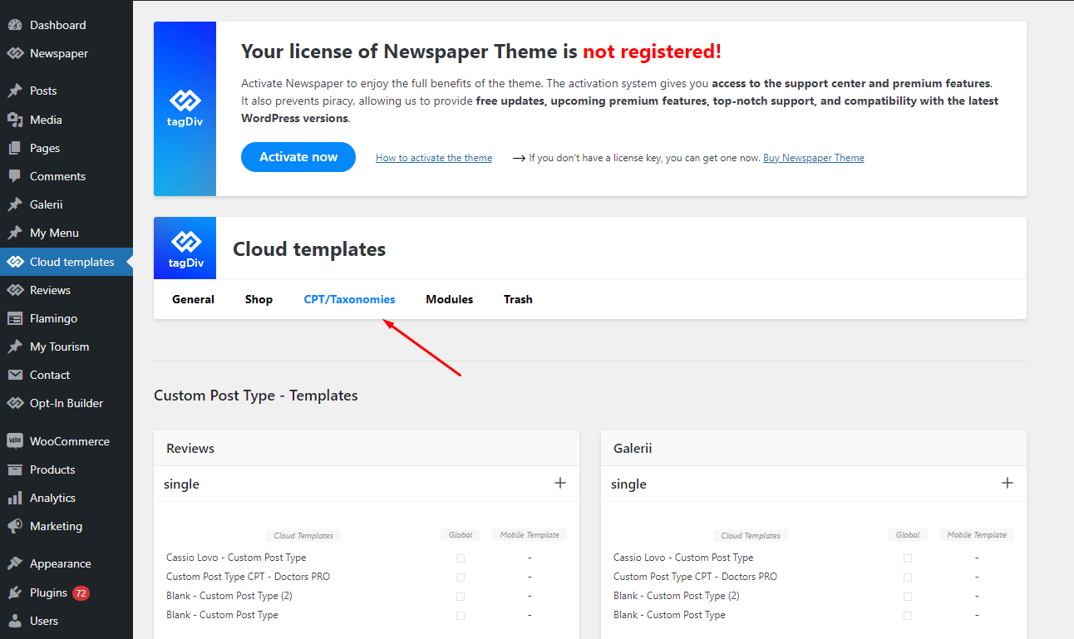Click the Galerii pin icon
The image size is (1074, 639).
click(15, 204)
